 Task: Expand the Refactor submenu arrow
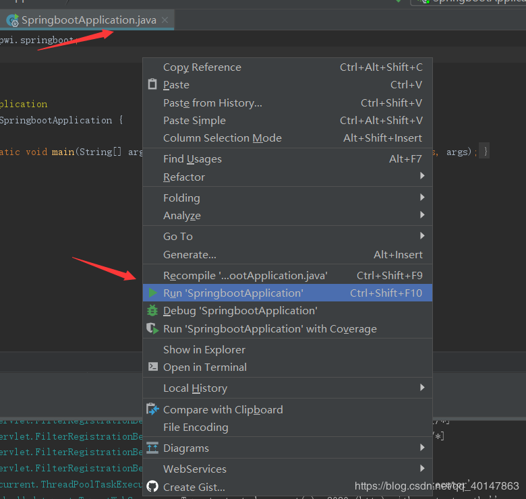click(x=422, y=177)
